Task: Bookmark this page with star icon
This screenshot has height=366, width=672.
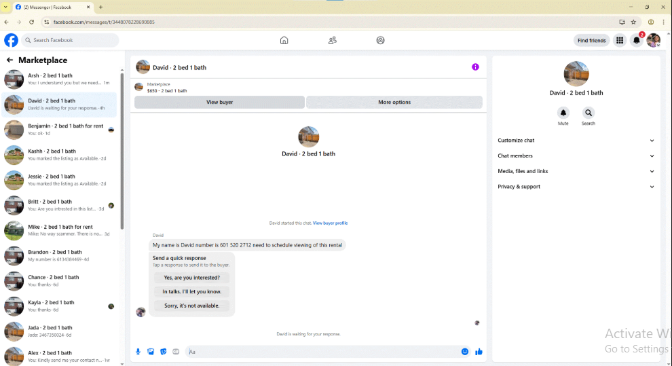Action: point(633,22)
